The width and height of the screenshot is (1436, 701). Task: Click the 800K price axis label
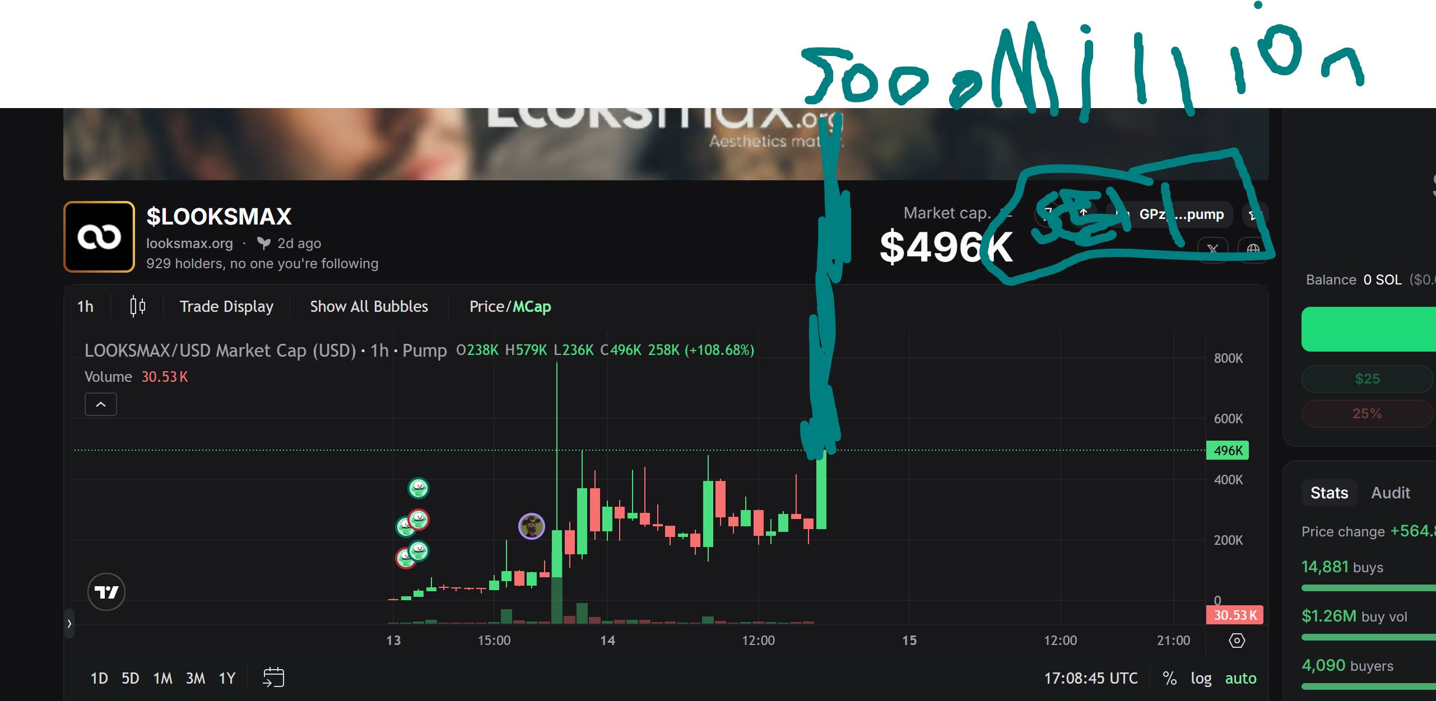(x=1228, y=358)
